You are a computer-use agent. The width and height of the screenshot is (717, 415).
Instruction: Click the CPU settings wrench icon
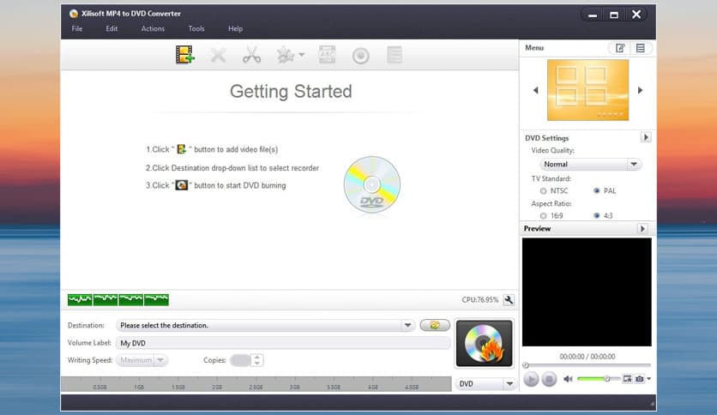point(509,300)
